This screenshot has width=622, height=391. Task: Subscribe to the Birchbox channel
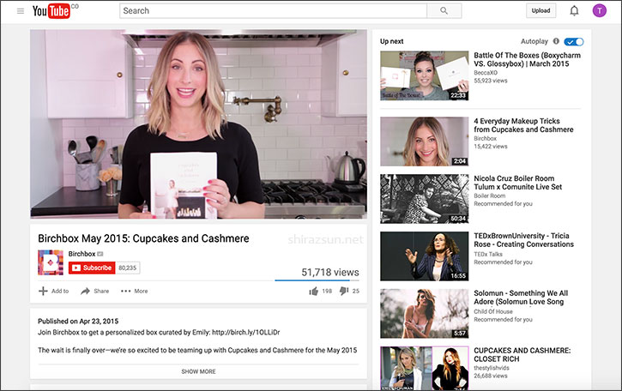coord(92,268)
